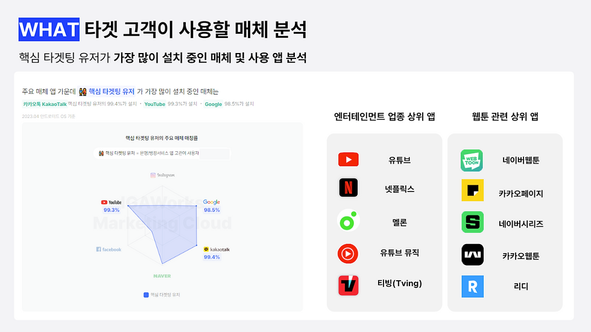Screen dimensions: 591x332
Task: Click the Ridi app icon
Action: (473, 286)
